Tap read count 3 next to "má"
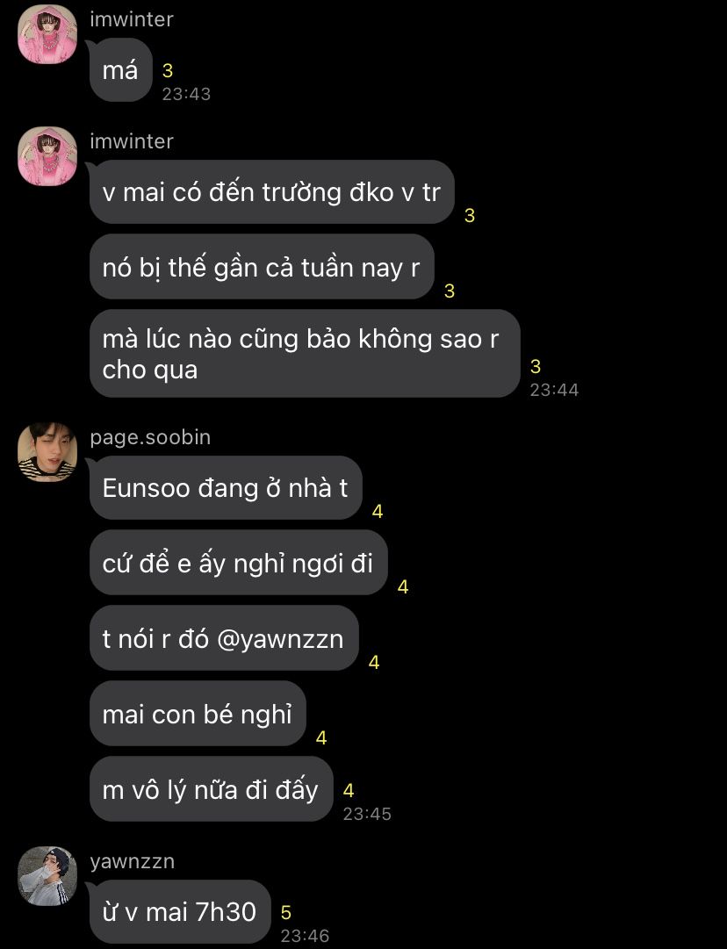The width and height of the screenshot is (727, 949). click(168, 71)
